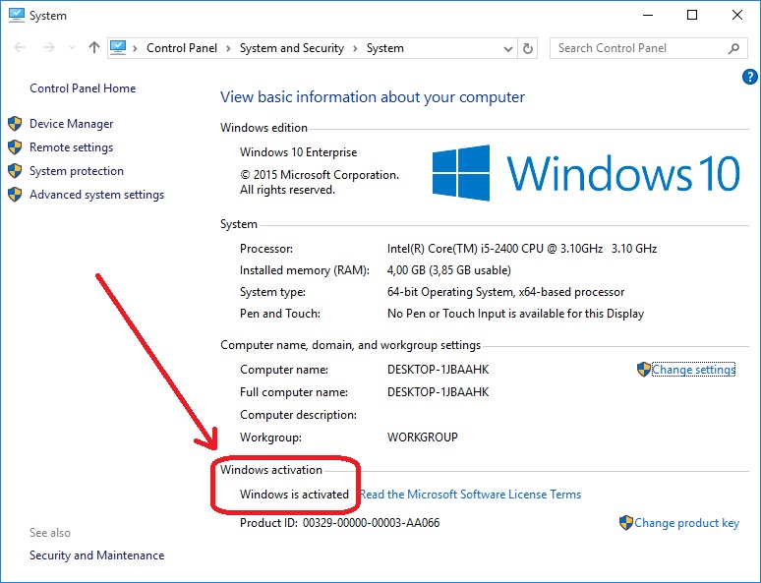Screen dimensions: 761x583
Task: Click the Windows 10 logo
Action: 585,173
